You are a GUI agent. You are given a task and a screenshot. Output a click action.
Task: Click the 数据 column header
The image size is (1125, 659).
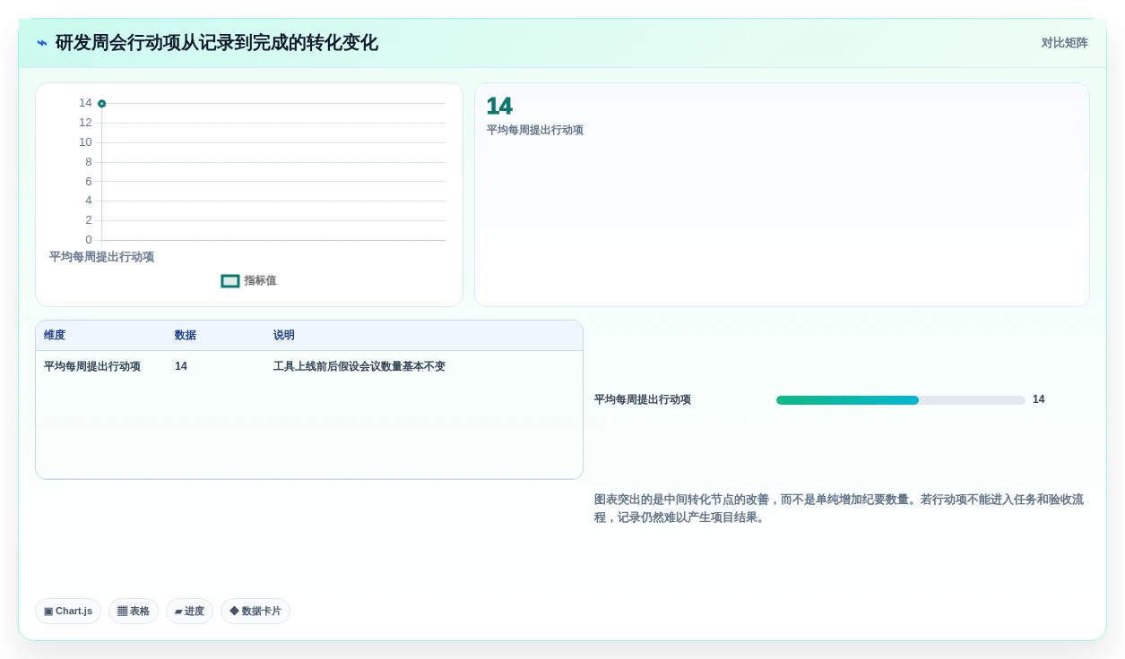(186, 336)
